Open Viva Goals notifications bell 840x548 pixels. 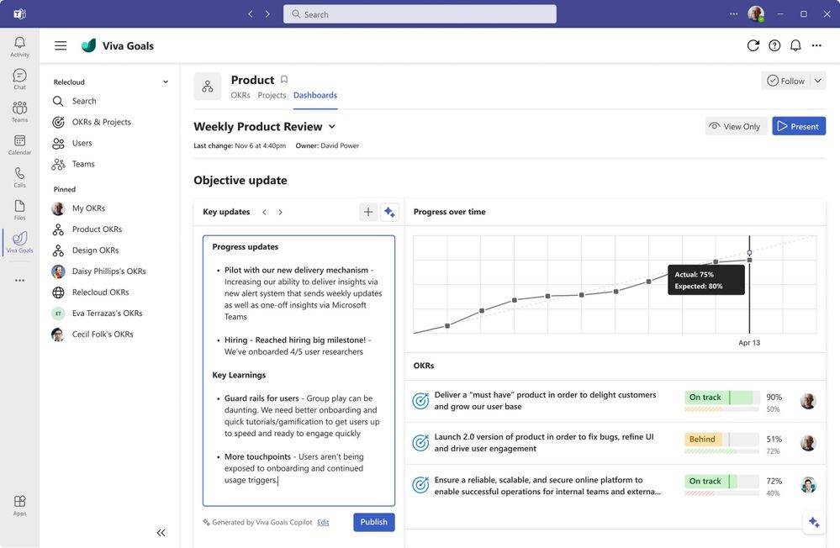795,45
